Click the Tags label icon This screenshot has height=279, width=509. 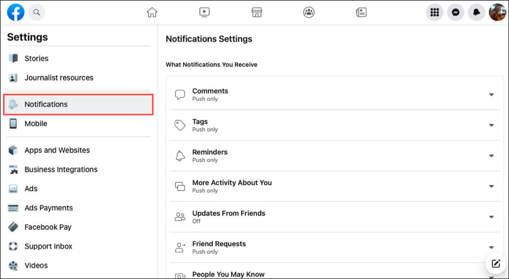pos(180,125)
